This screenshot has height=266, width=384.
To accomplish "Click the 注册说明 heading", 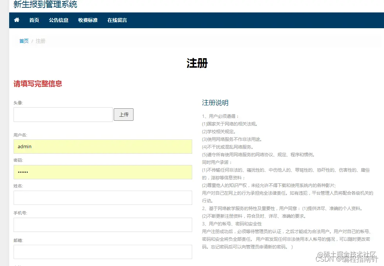I will pos(215,103).
